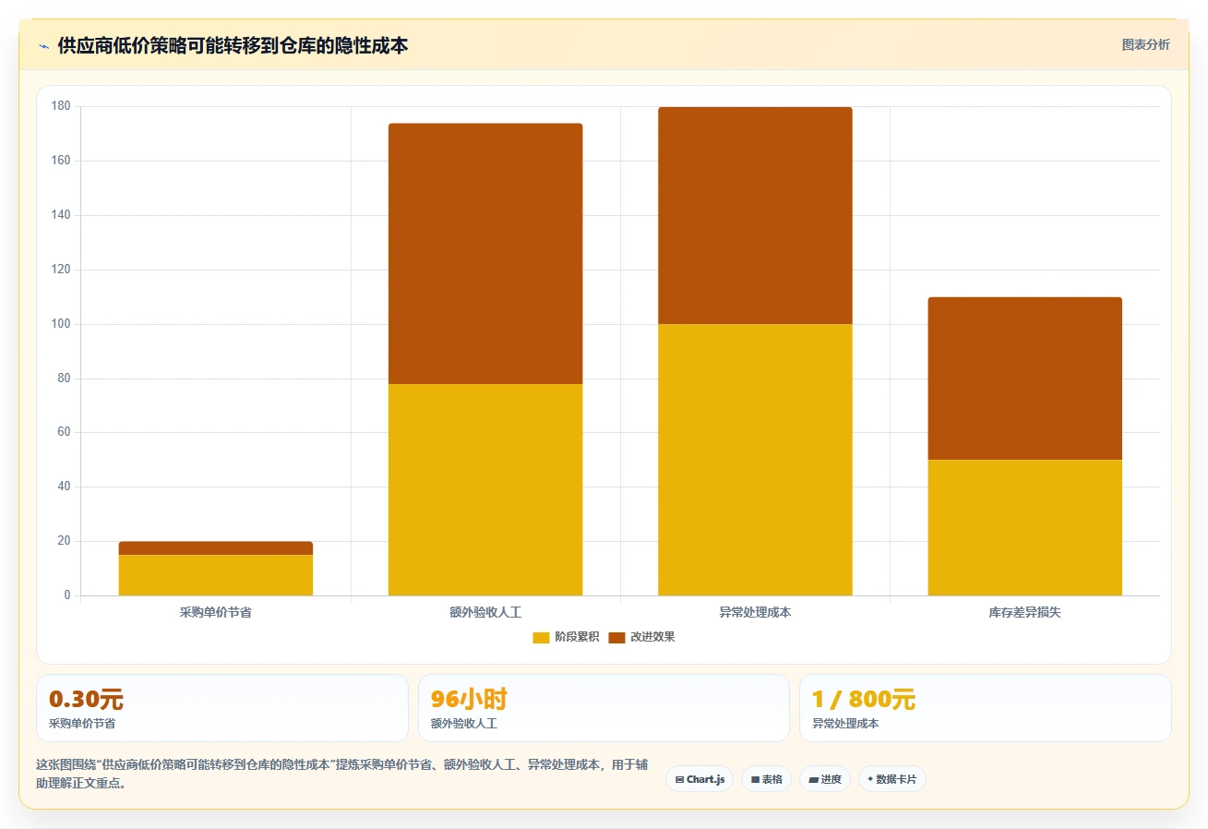
Task: Click the 0.30元 stat card value
Action: pyautogui.click(x=86, y=699)
